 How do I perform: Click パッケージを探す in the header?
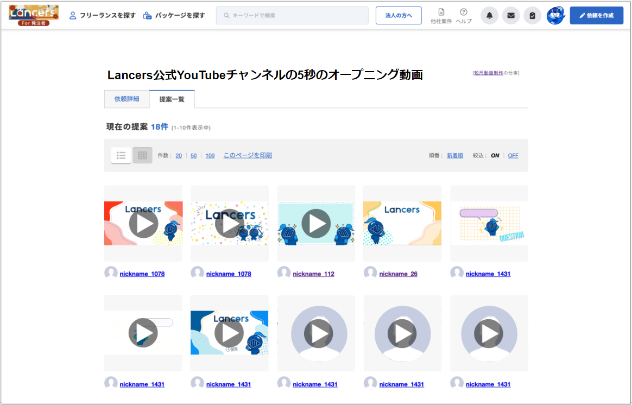174,16
